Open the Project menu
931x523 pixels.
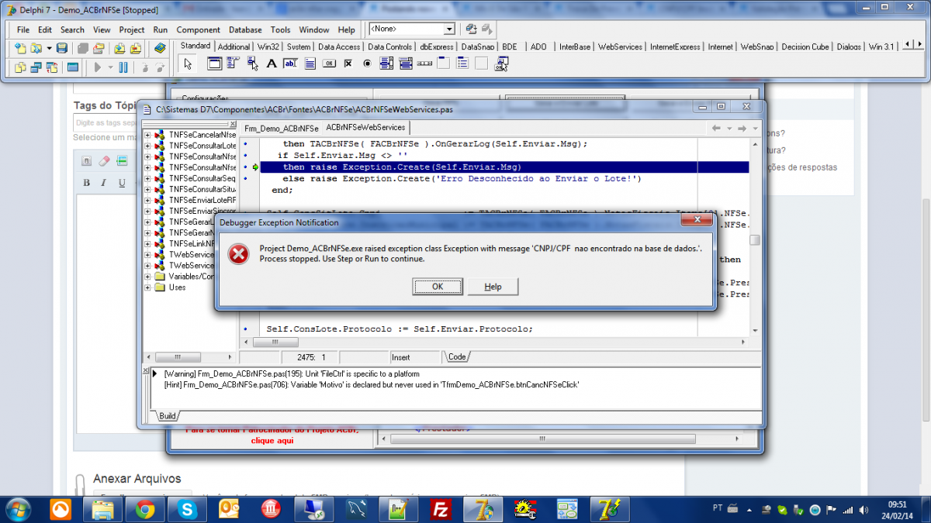[x=132, y=29]
